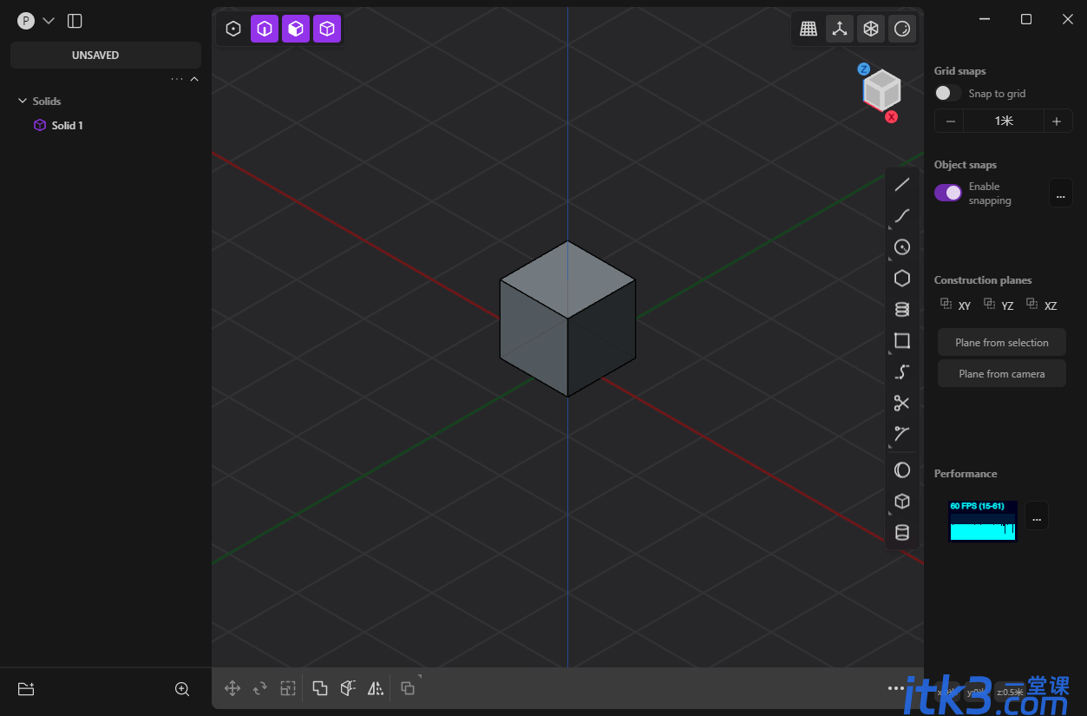Collapse the Solids tree group
The image size is (1087, 716).
coord(23,102)
